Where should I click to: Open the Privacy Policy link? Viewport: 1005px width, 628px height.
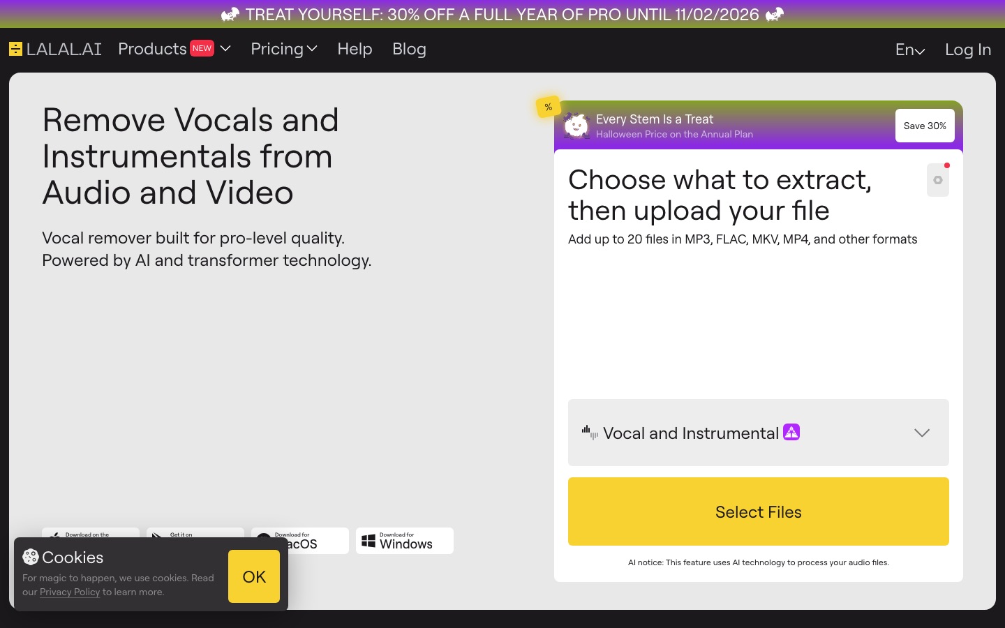70,592
